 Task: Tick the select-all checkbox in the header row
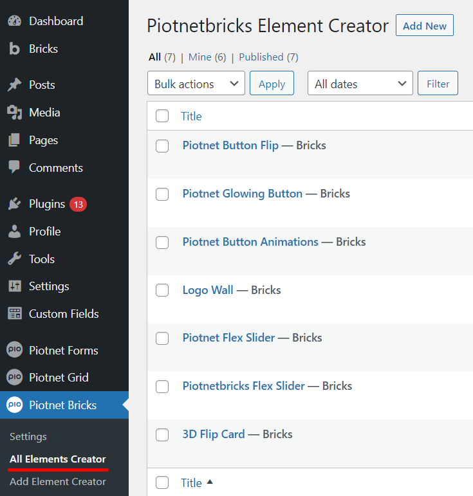coord(162,116)
